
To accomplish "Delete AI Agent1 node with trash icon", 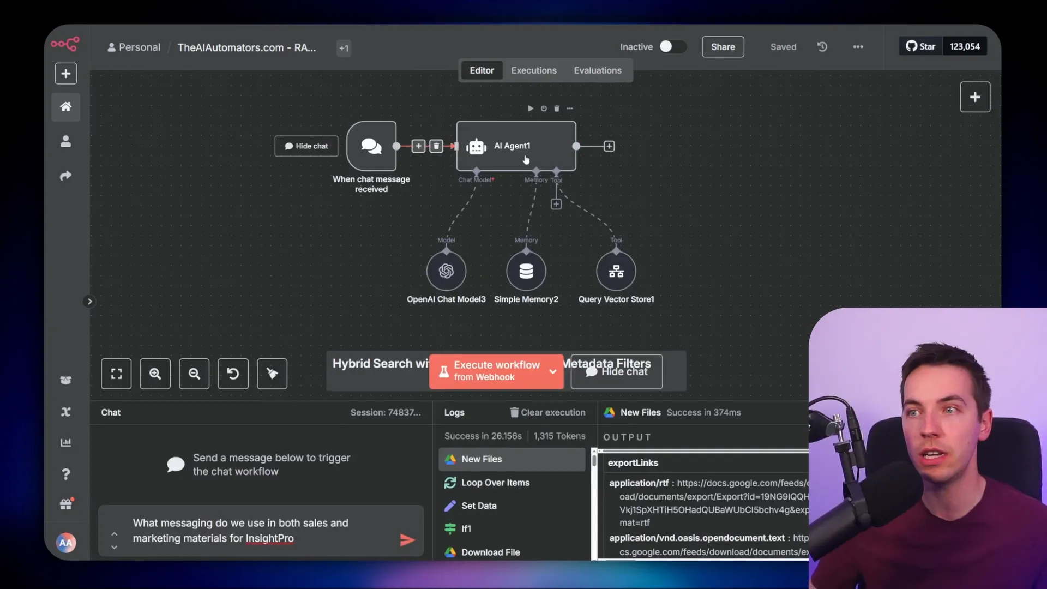I will point(557,109).
